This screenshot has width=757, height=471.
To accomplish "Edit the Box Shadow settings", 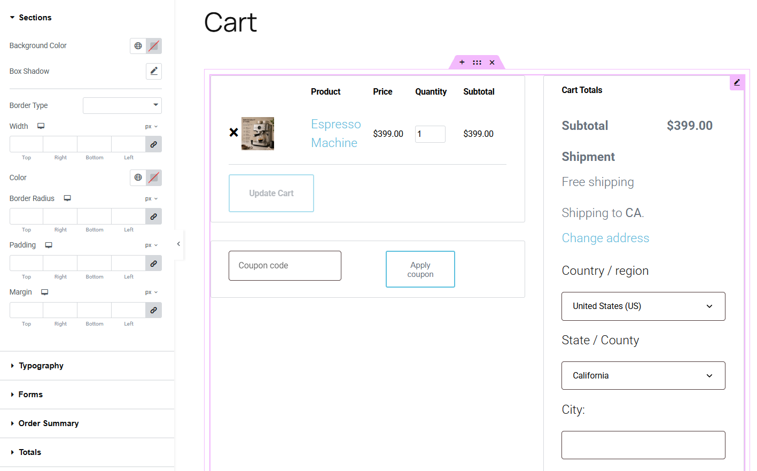I will click(x=154, y=71).
